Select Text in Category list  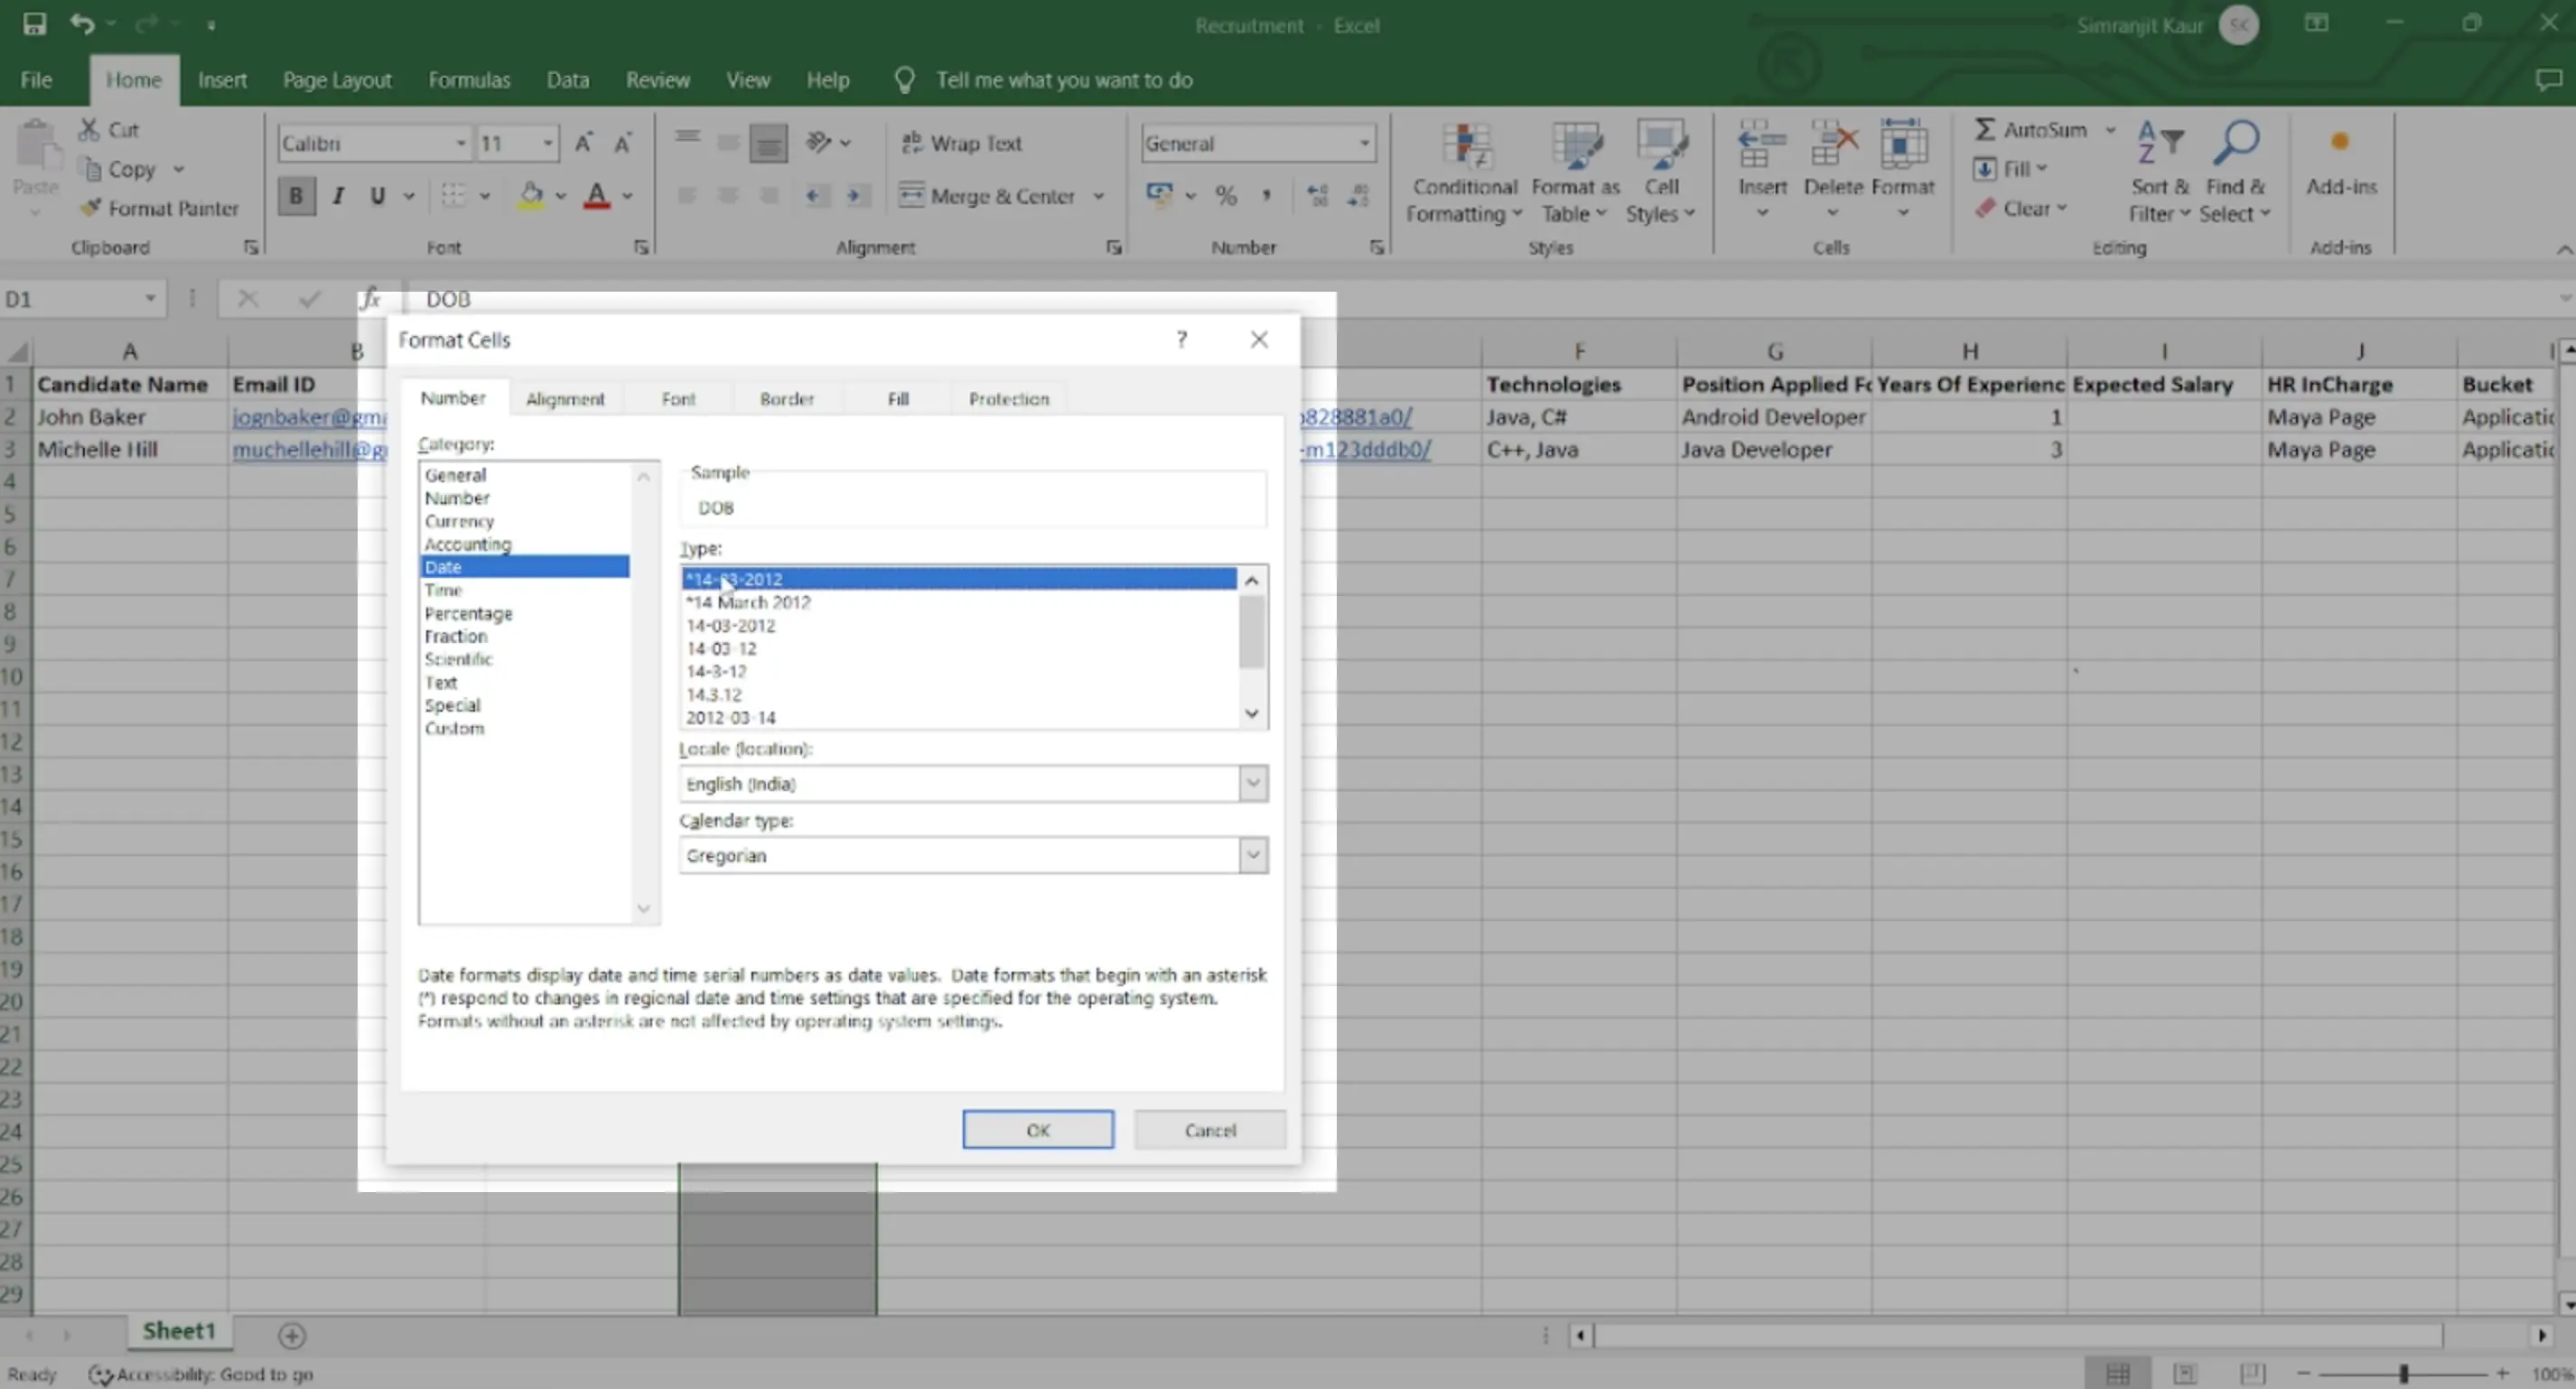pyautogui.click(x=441, y=682)
